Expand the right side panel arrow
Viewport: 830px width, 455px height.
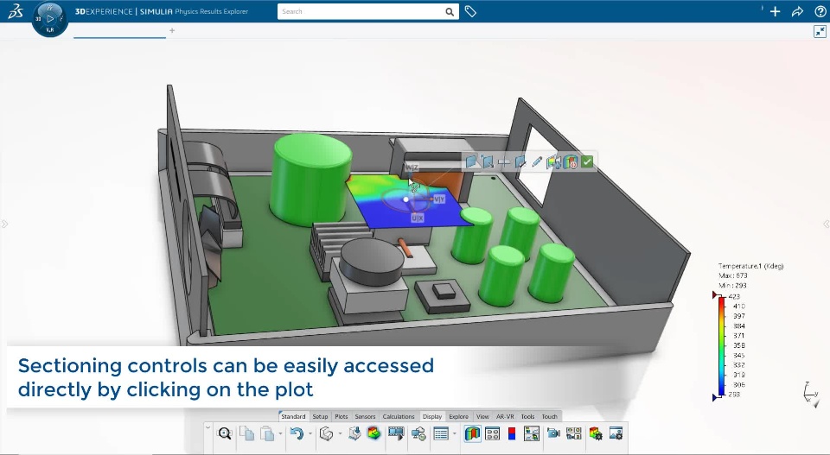click(827, 224)
